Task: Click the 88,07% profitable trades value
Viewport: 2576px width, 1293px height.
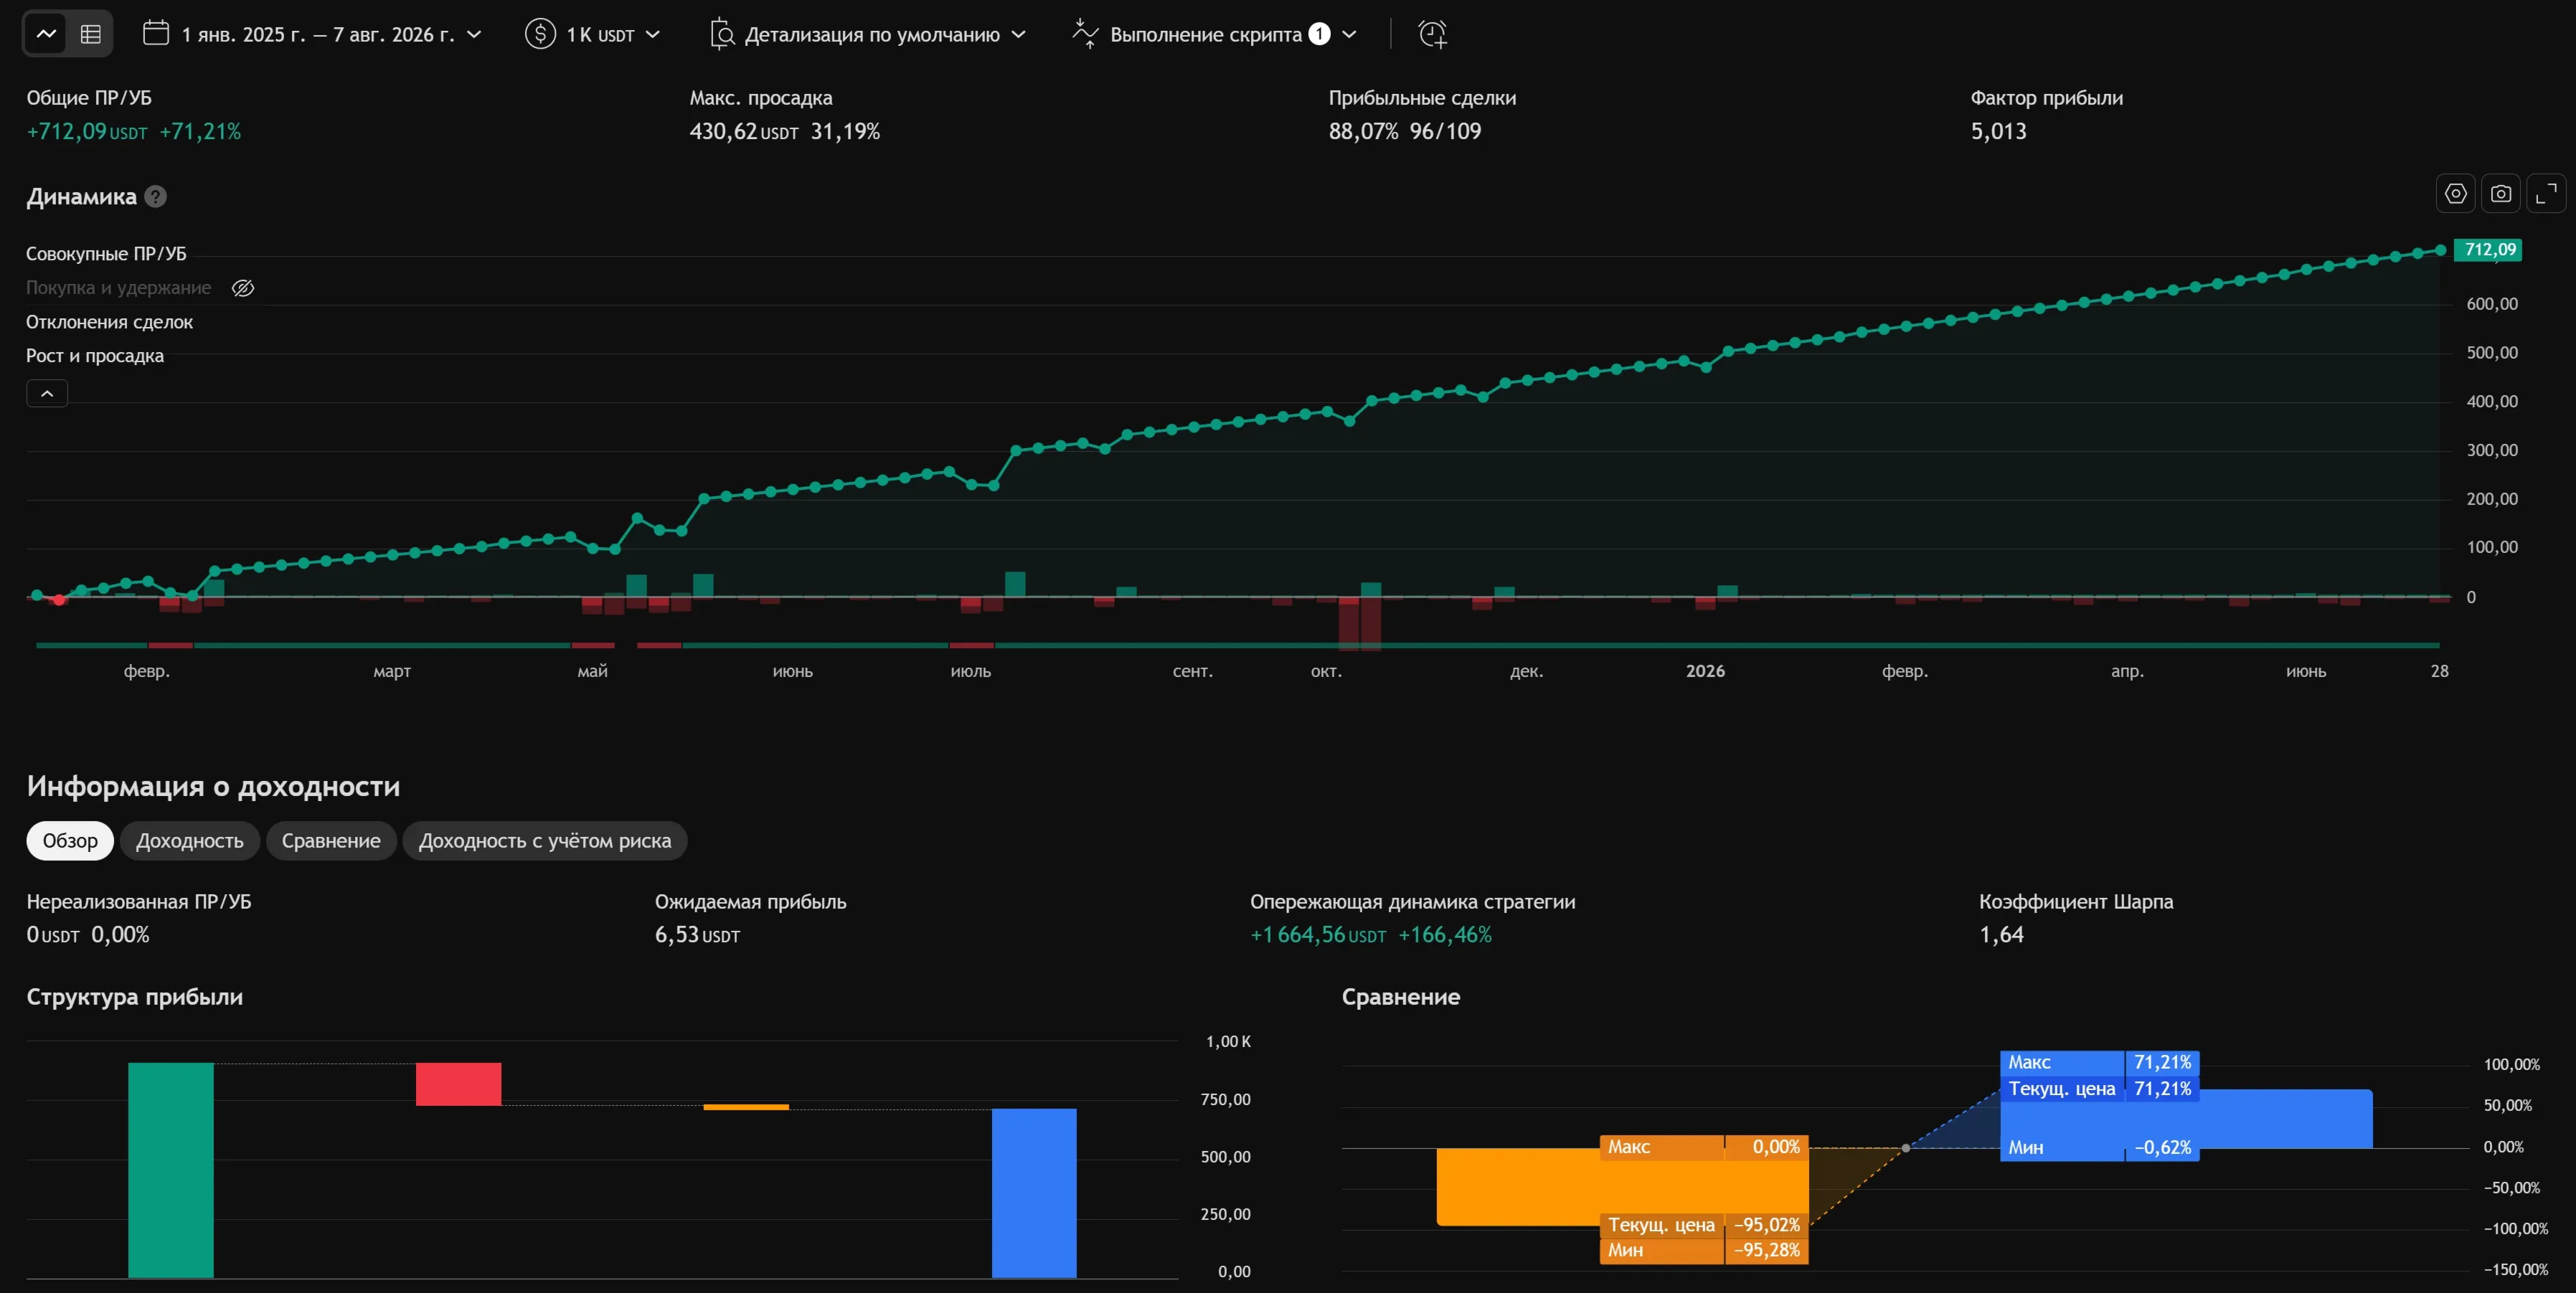Action: pos(1363,132)
